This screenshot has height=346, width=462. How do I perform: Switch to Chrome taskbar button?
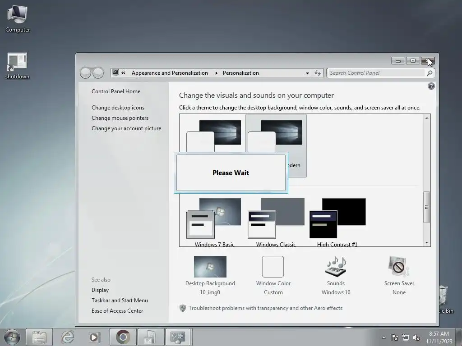(123, 337)
